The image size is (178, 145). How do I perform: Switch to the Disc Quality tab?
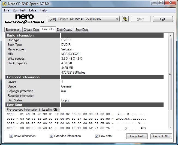(65, 30)
